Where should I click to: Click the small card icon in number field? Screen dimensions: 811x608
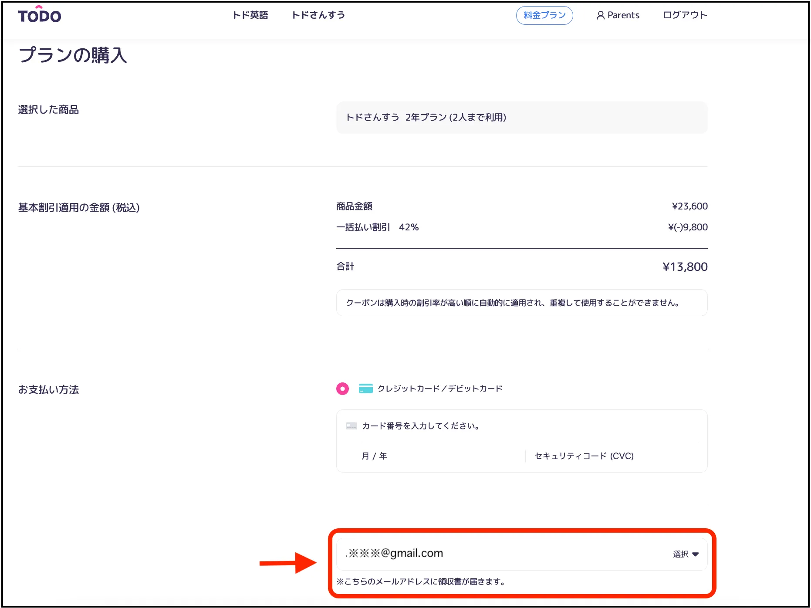[351, 426]
